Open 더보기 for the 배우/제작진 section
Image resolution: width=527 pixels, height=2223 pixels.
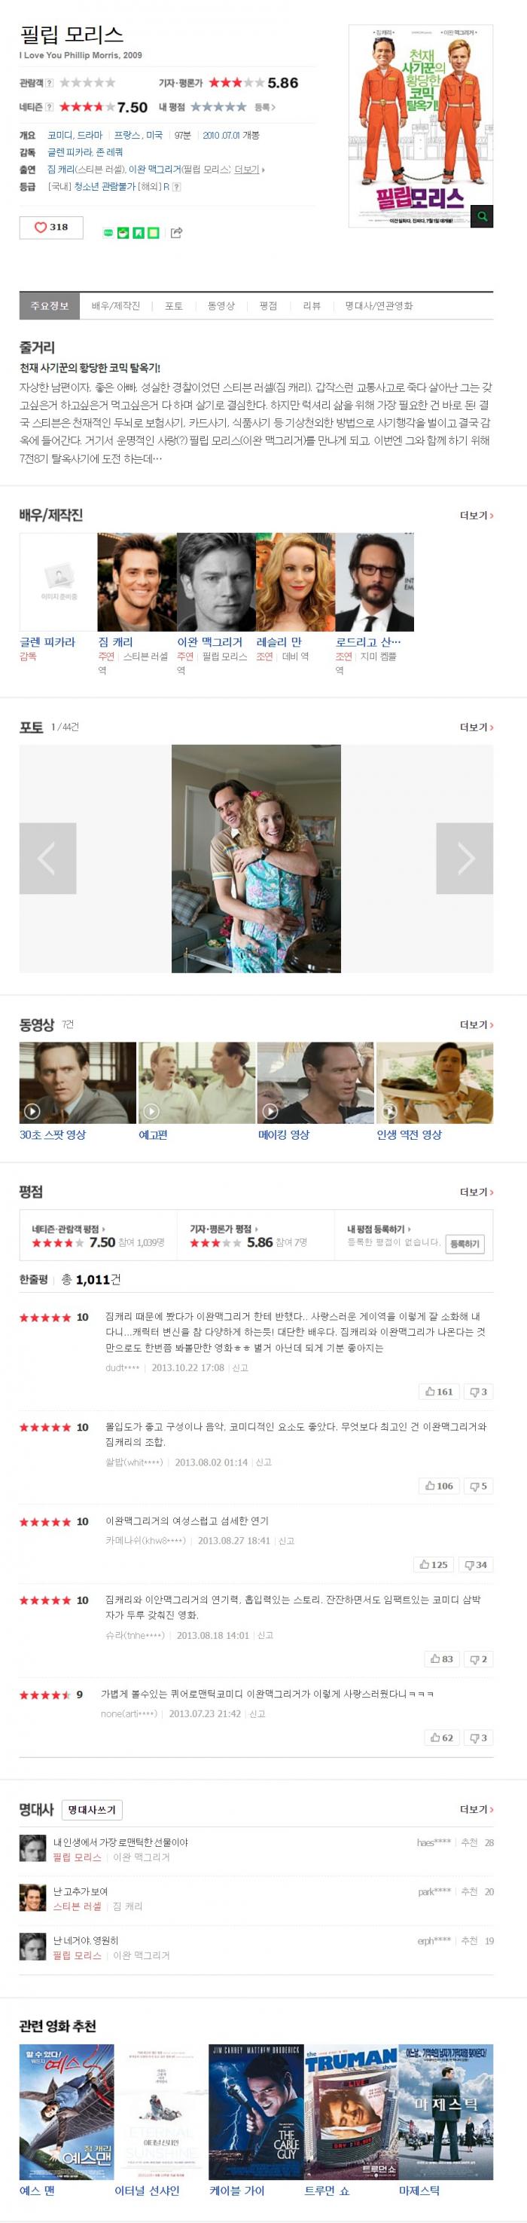point(476,515)
